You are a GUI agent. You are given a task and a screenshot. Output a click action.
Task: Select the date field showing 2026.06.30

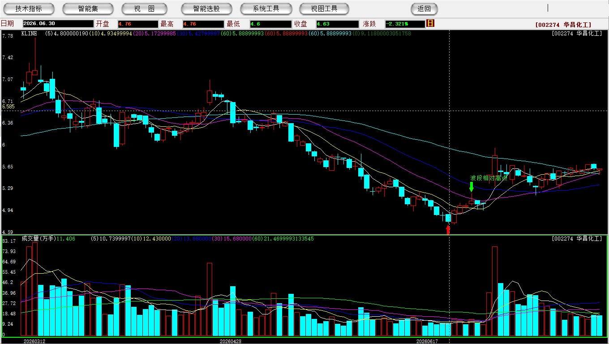pyautogui.click(x=58, y=24)
